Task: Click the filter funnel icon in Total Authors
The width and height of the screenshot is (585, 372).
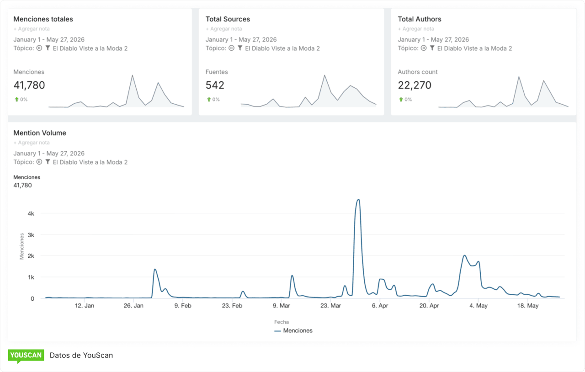Action: pos(432,48)
